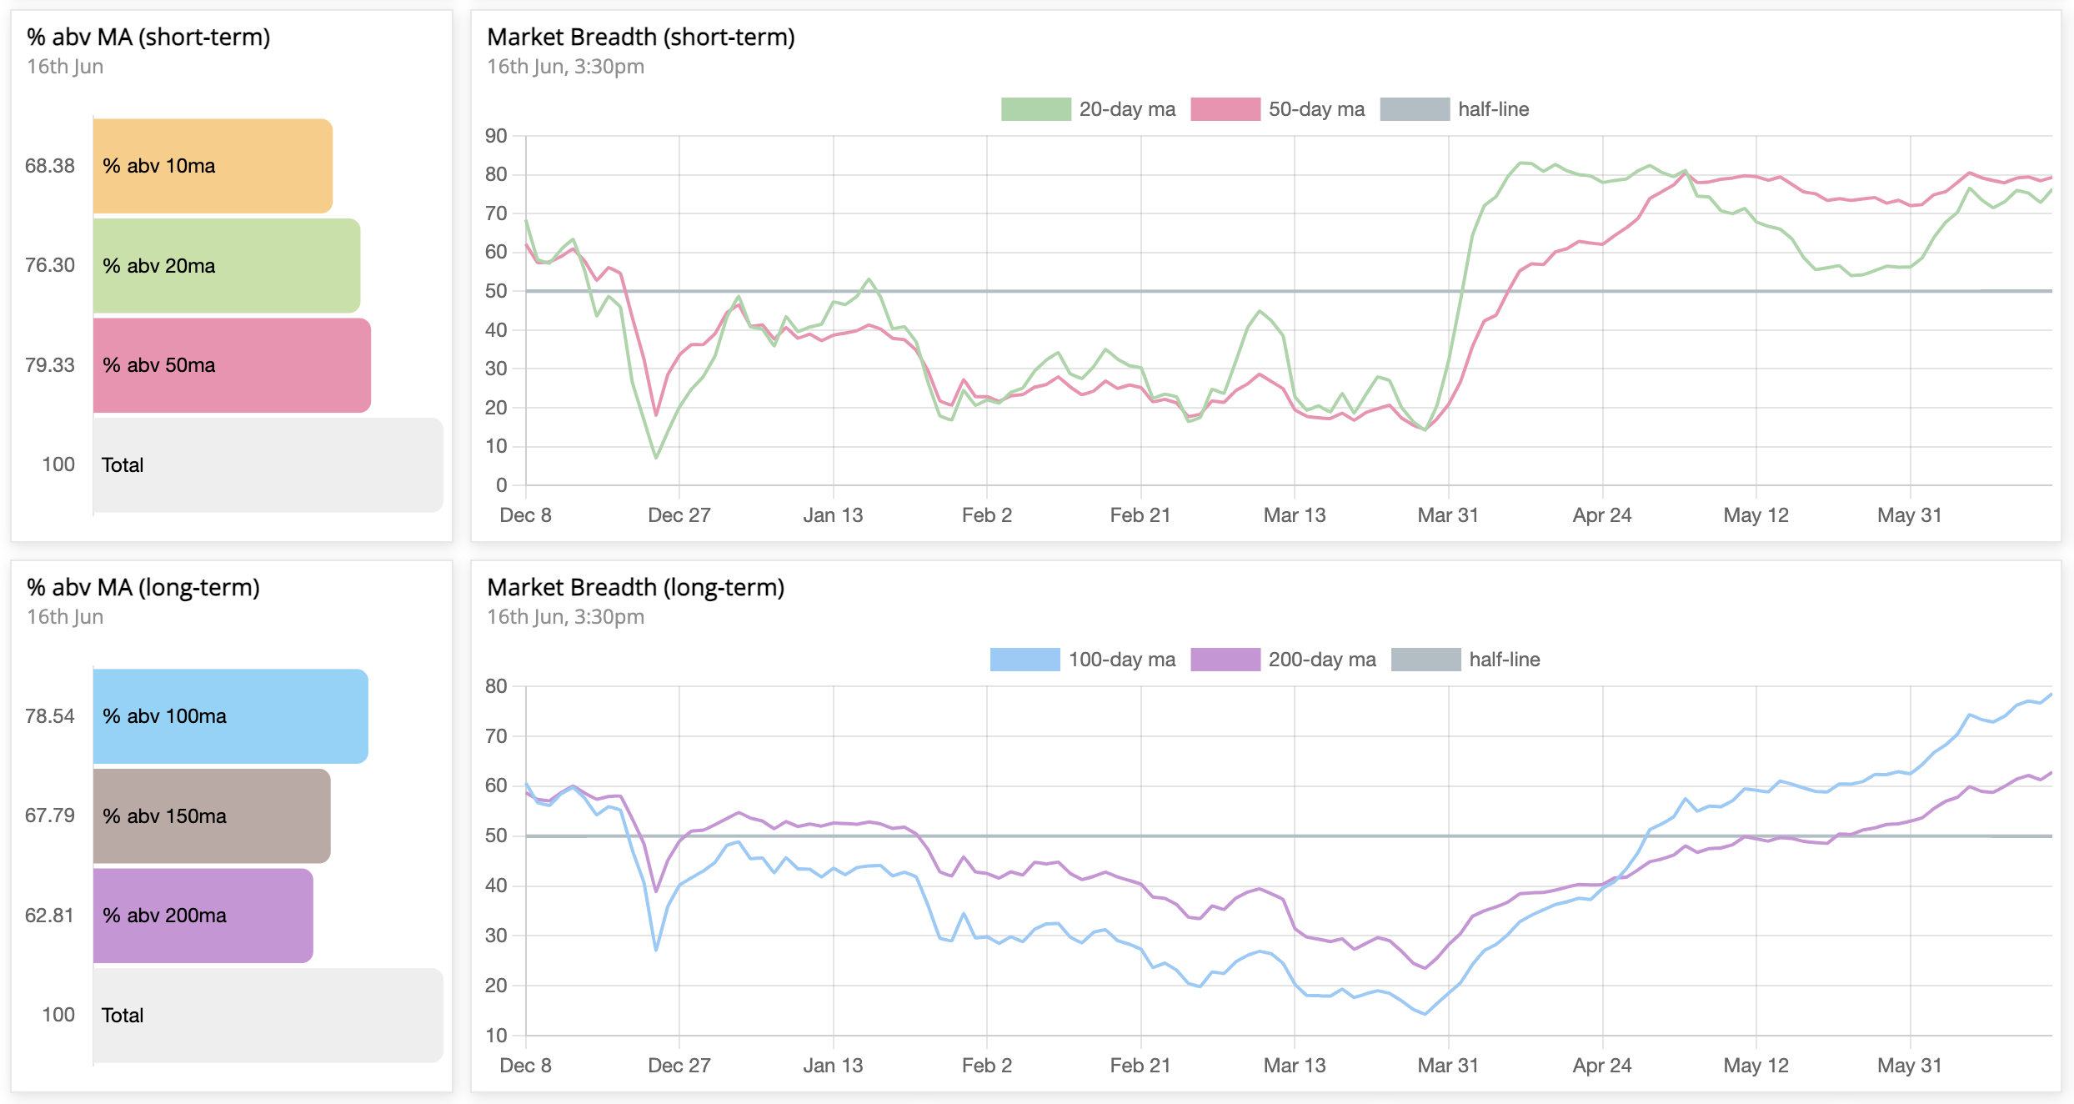Screen dimensions: 2074x1104
Task: Toggle short-term half-line legend swatch
Action: click(1415, 109)
